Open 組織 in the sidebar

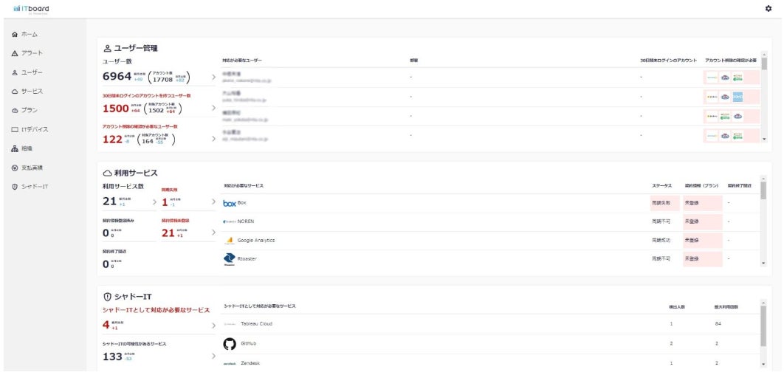[22, 148]
